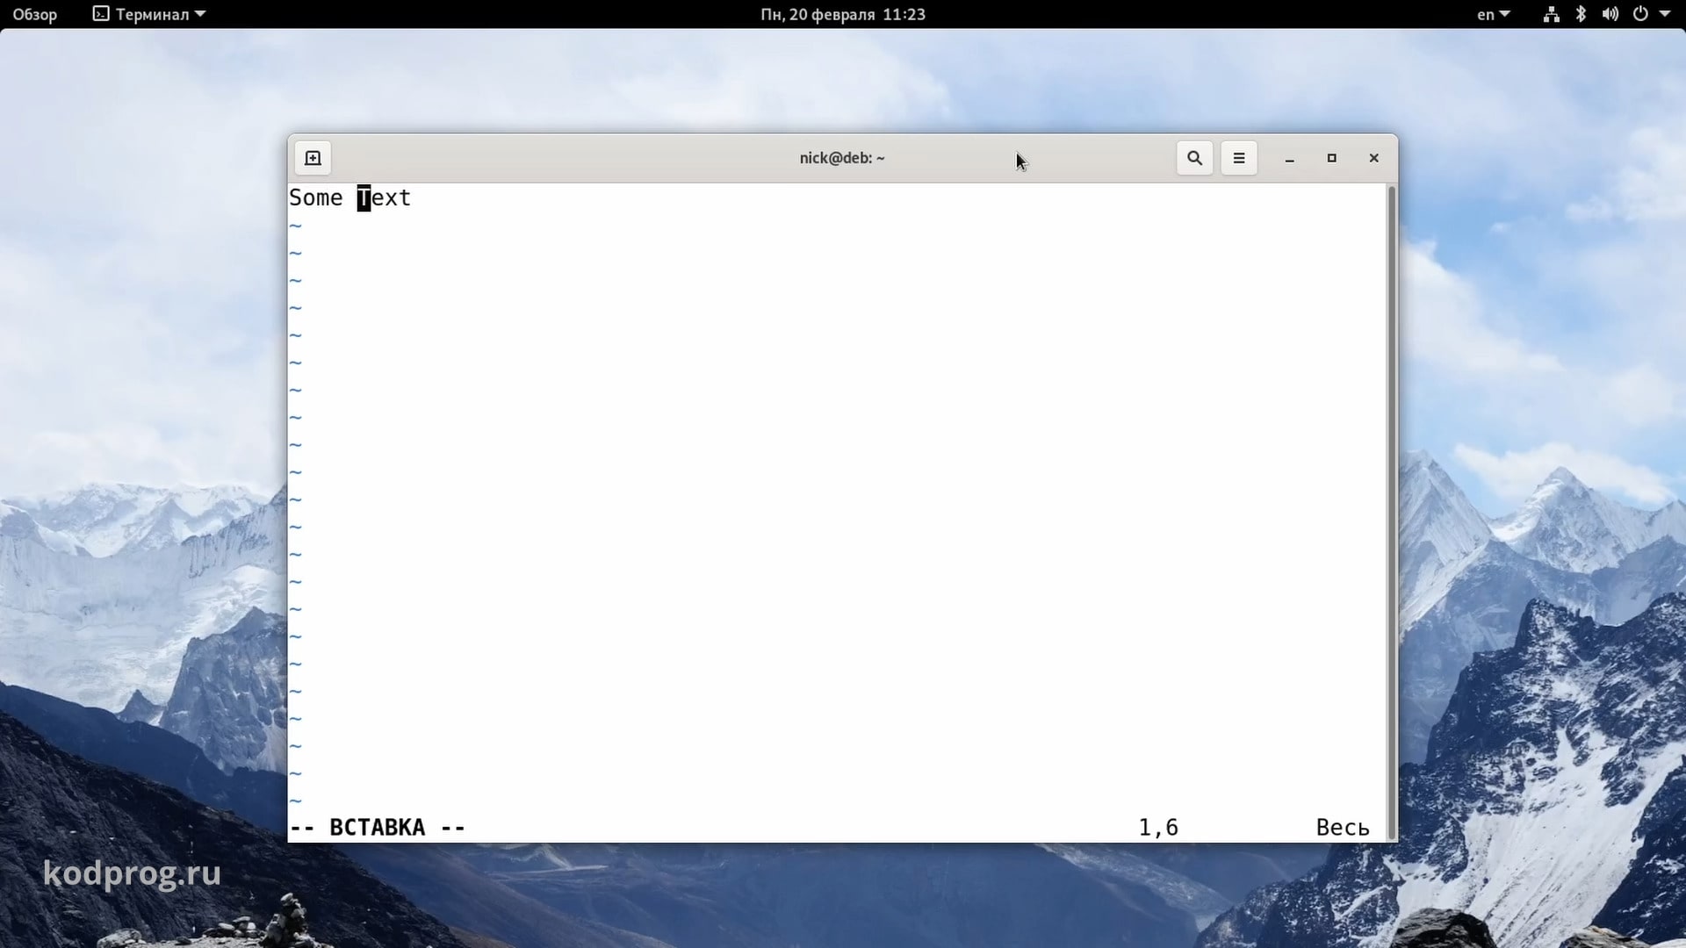
Task: Open the clock and calendar panel
Action: (x=843, y=14)
